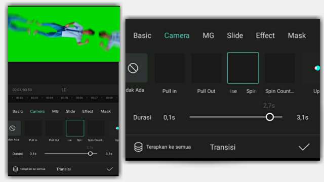Pause playback in the phone screenshot

tap(63, 90)
